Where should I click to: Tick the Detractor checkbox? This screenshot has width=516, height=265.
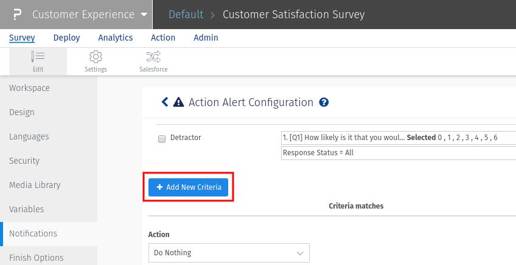coord(162,139)
